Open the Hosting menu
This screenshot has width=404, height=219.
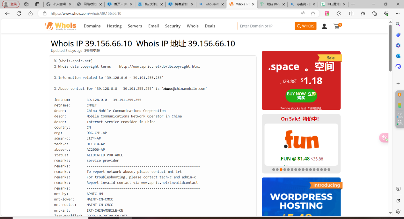(114, 26)
